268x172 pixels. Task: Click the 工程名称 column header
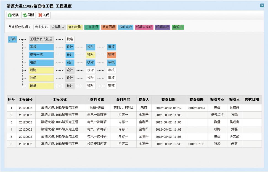(x=60, y=100)
